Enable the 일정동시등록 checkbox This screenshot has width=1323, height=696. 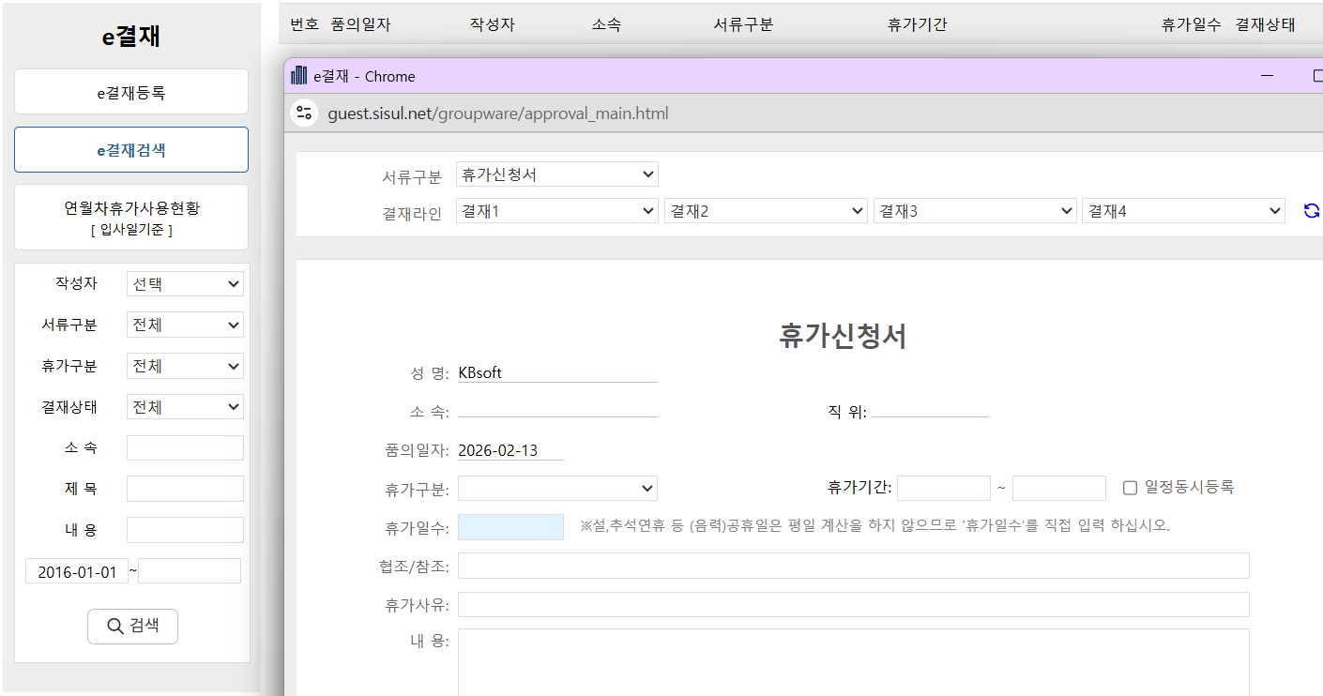pyautogui.click(x=1130, y=488)
